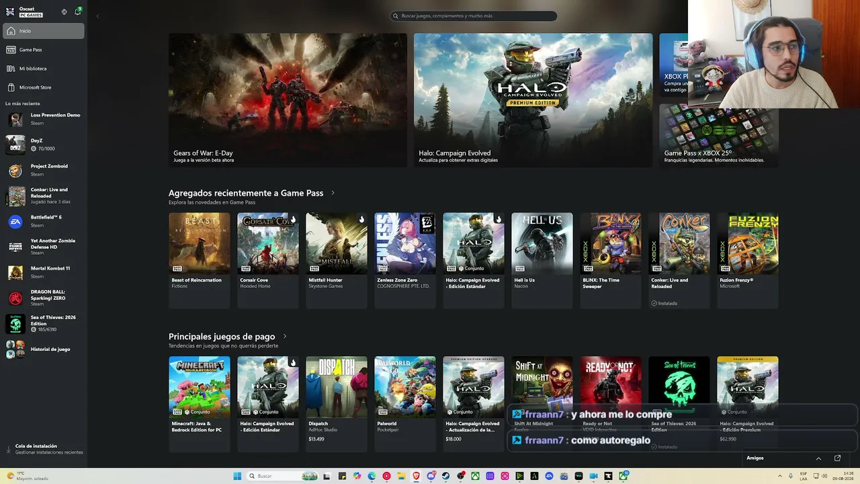This screenshot has height=484, width=860.
Task: Click the Oscaat profile avatar
Action: tap(10, 11)
